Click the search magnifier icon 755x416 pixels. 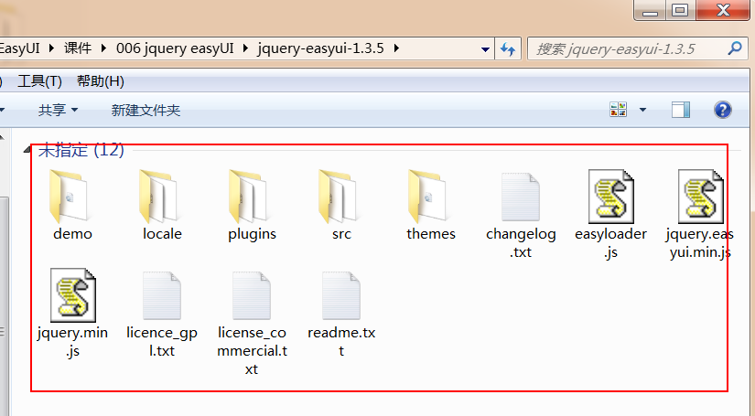point(735,48)
